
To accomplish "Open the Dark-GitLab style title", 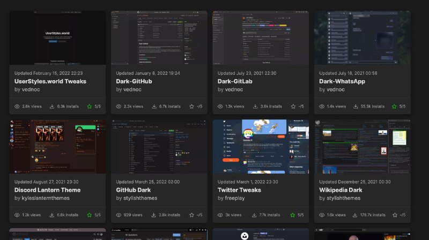I will [235, 81].
